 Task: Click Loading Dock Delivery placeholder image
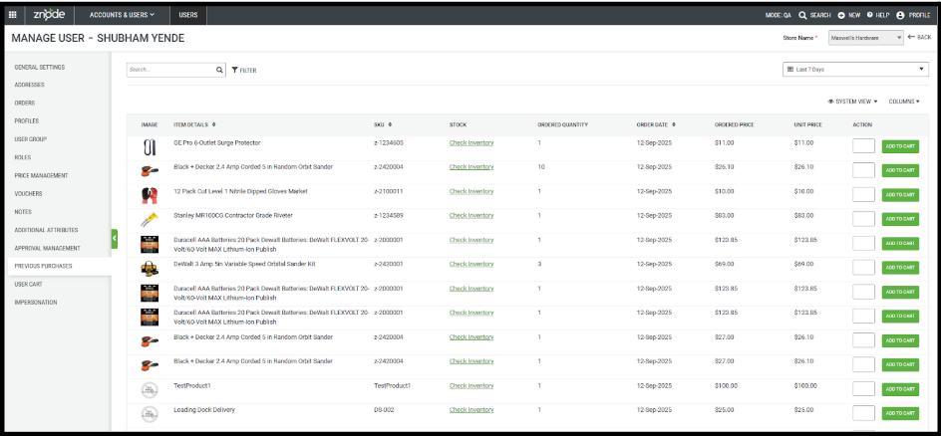click(x=149, y=414)
